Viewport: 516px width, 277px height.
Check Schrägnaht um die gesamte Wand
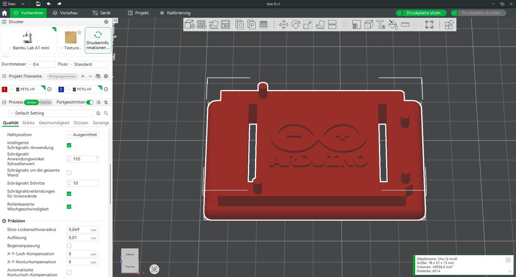(x=69, y=173)
